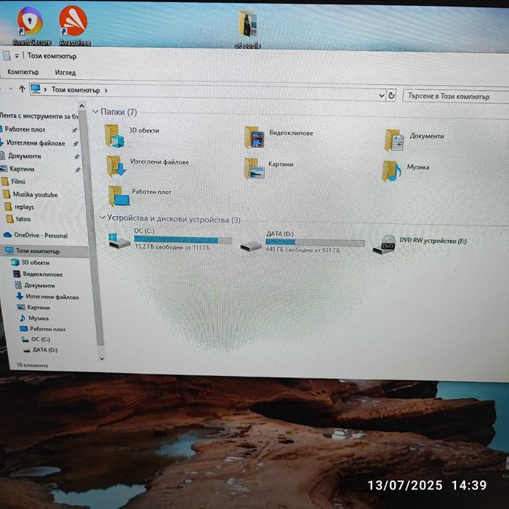The height and width of the screenshot is (509, 509).
Task: Open the quick access toolbar dropdown arrow
Action: tap(16, 56)
